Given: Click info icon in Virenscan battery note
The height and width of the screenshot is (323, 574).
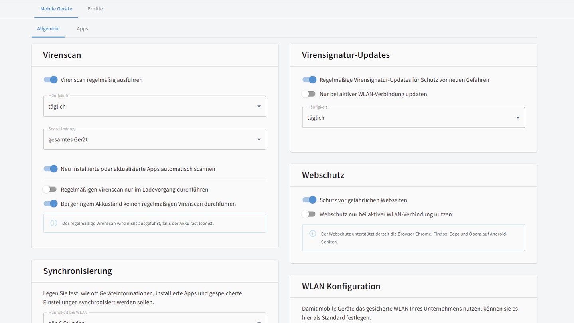Looking at the screenshot, I should [x=54, y=223].
